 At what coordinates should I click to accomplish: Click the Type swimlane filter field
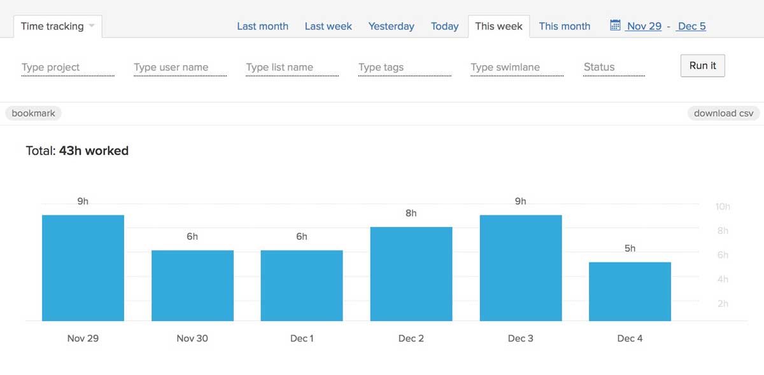(516, 67)
